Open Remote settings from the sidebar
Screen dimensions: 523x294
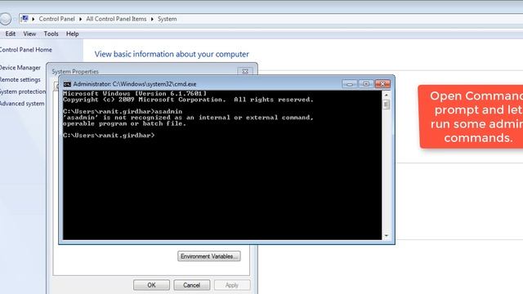pyautogui.click(x=20, y=80)
